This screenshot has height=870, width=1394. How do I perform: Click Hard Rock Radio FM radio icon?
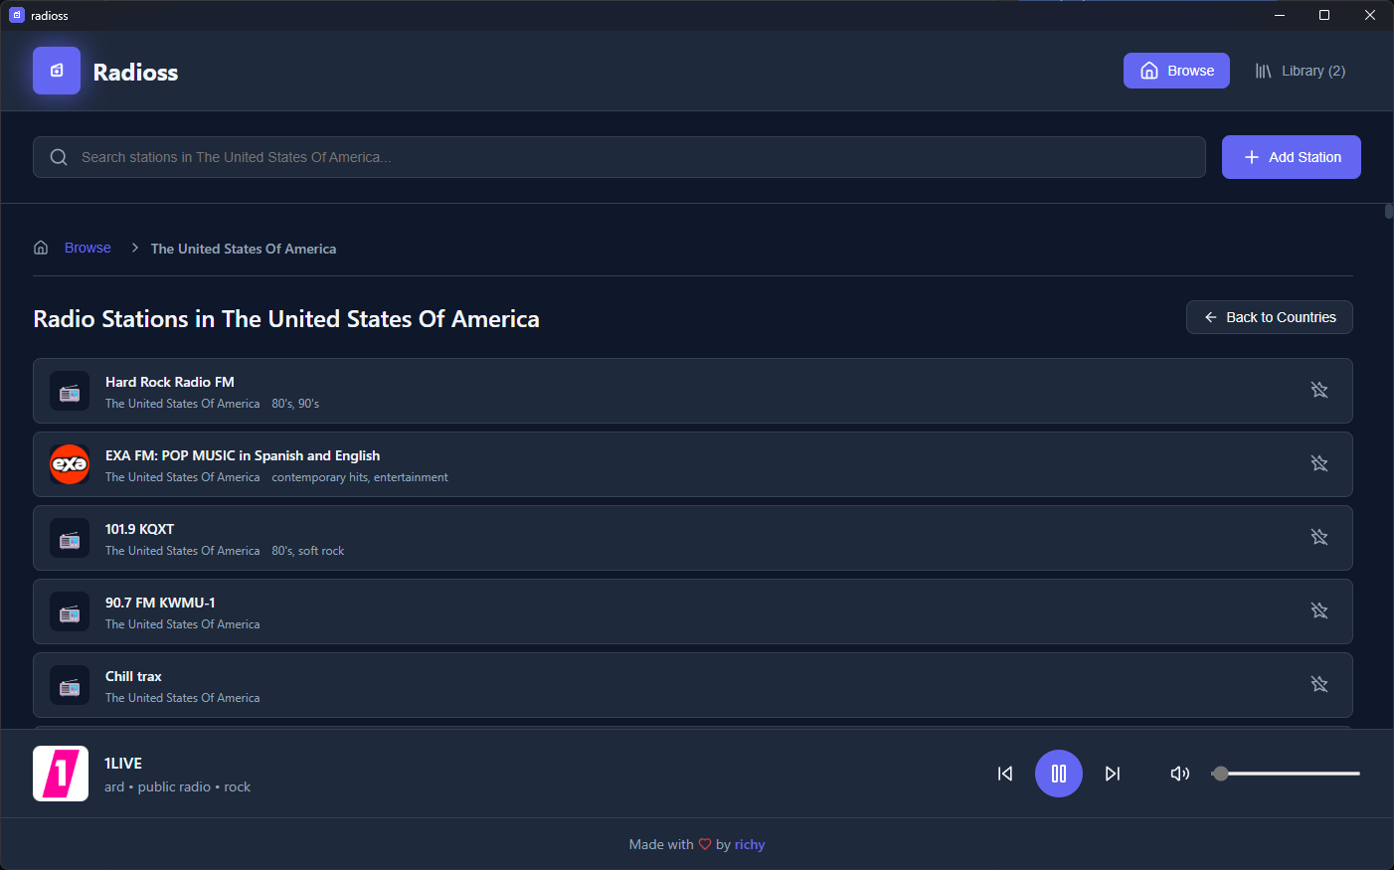pos(70,391)
